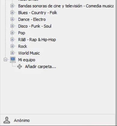Collapse the Mi equipo tree node
The image size is (117, 126).
pos(5,60)
